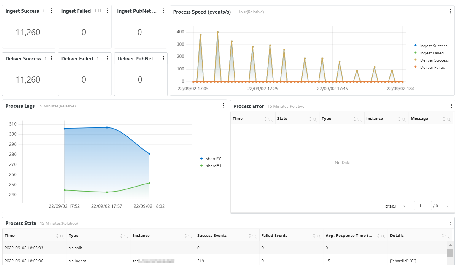Click the timestamp 2022-09-02 18:02:06
This screenshot has width=460, height=265.
(24, 261)
